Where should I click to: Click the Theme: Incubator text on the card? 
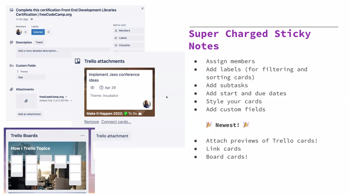(104, 95)
